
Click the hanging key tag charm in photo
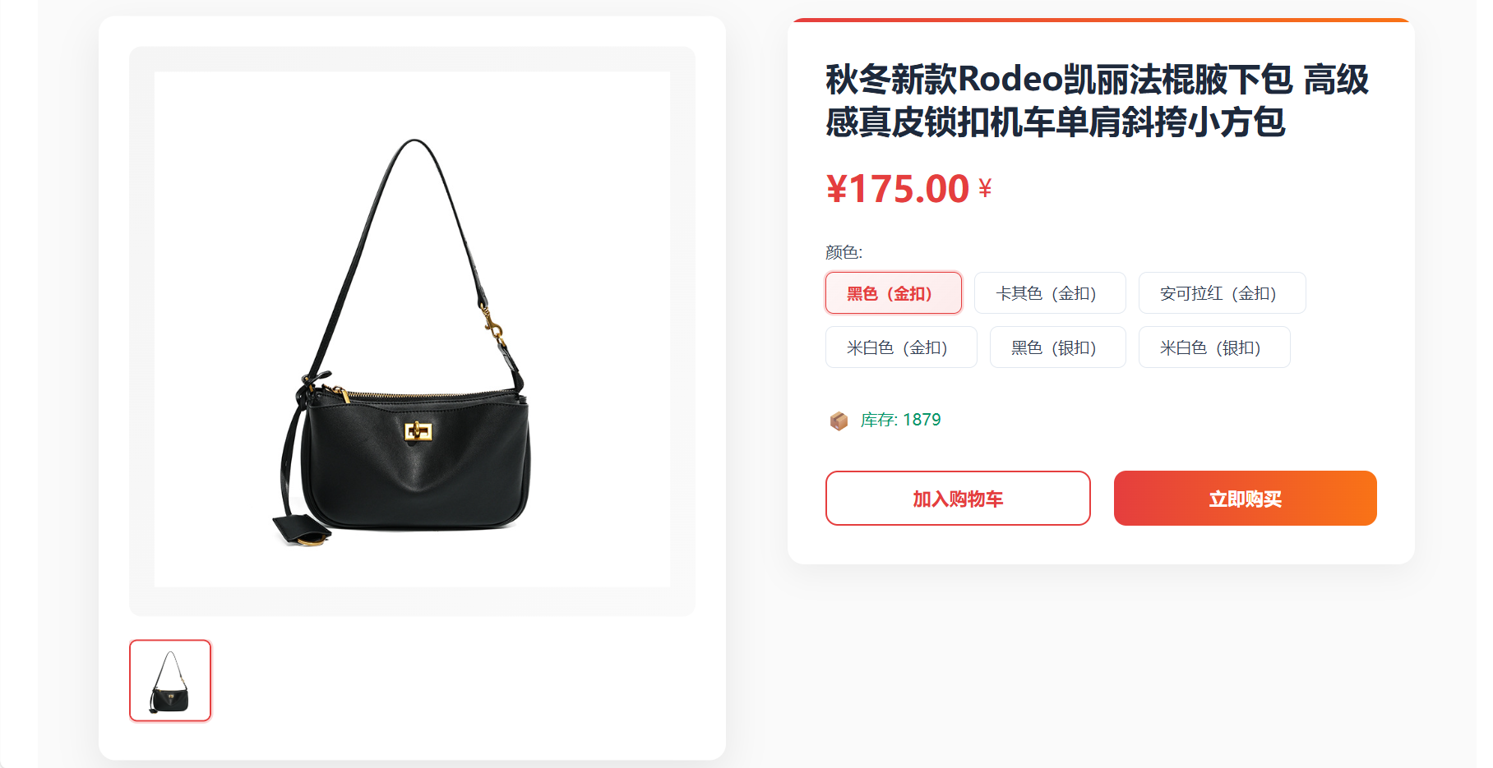[x=302, y=529]
